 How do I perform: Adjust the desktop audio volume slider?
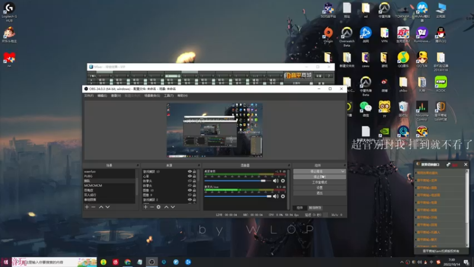point(238,181)
